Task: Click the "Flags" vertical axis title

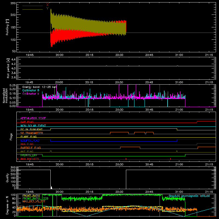Action: click(11, 137)
